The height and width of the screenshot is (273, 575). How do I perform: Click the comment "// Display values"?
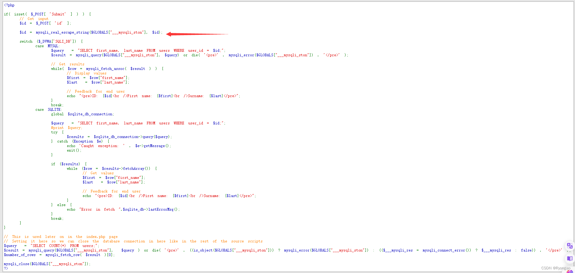click(87, 73)
